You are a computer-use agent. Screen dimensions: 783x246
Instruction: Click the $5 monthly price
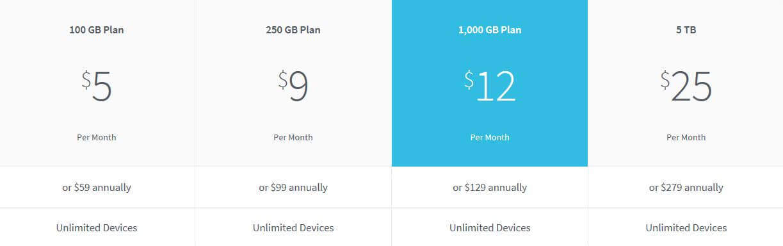(97, 86)
